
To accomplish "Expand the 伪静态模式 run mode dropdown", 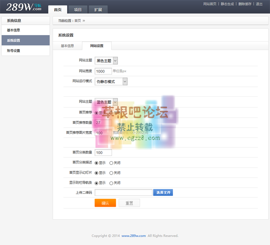I will point(111,82).
